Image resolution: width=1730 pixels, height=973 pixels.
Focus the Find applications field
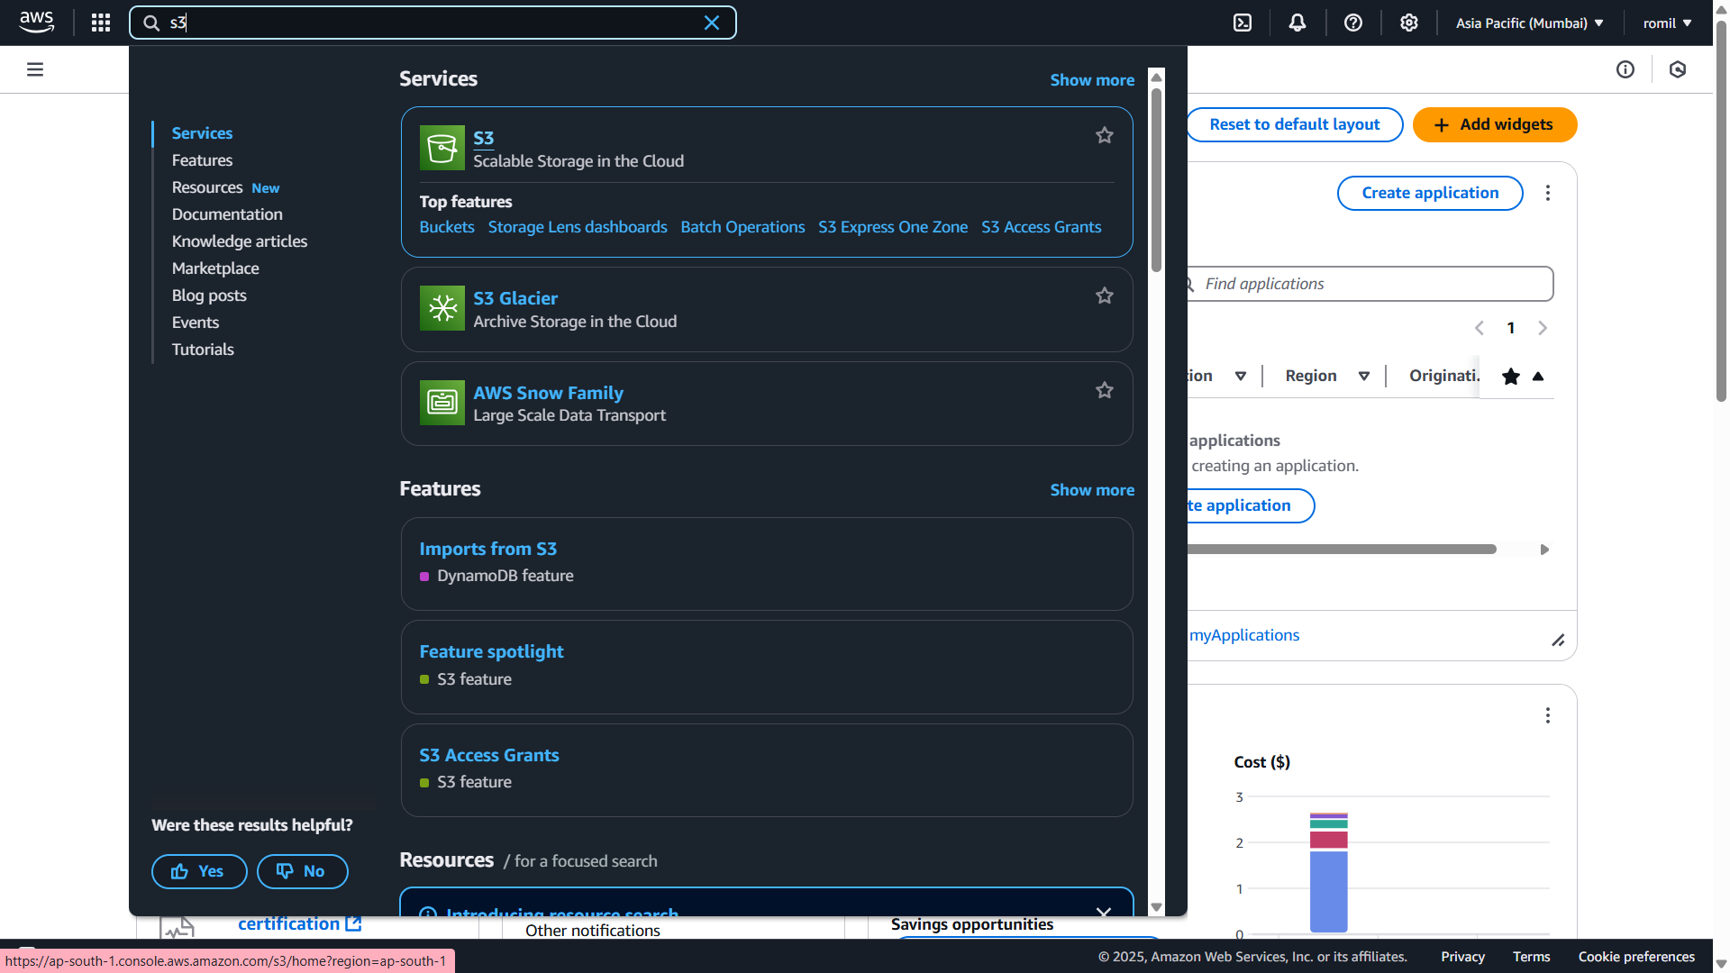pyautogui.click(x=1370, y=284)
